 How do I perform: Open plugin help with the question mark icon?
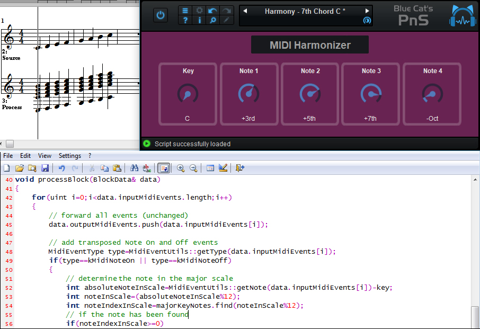pos(185,21)
